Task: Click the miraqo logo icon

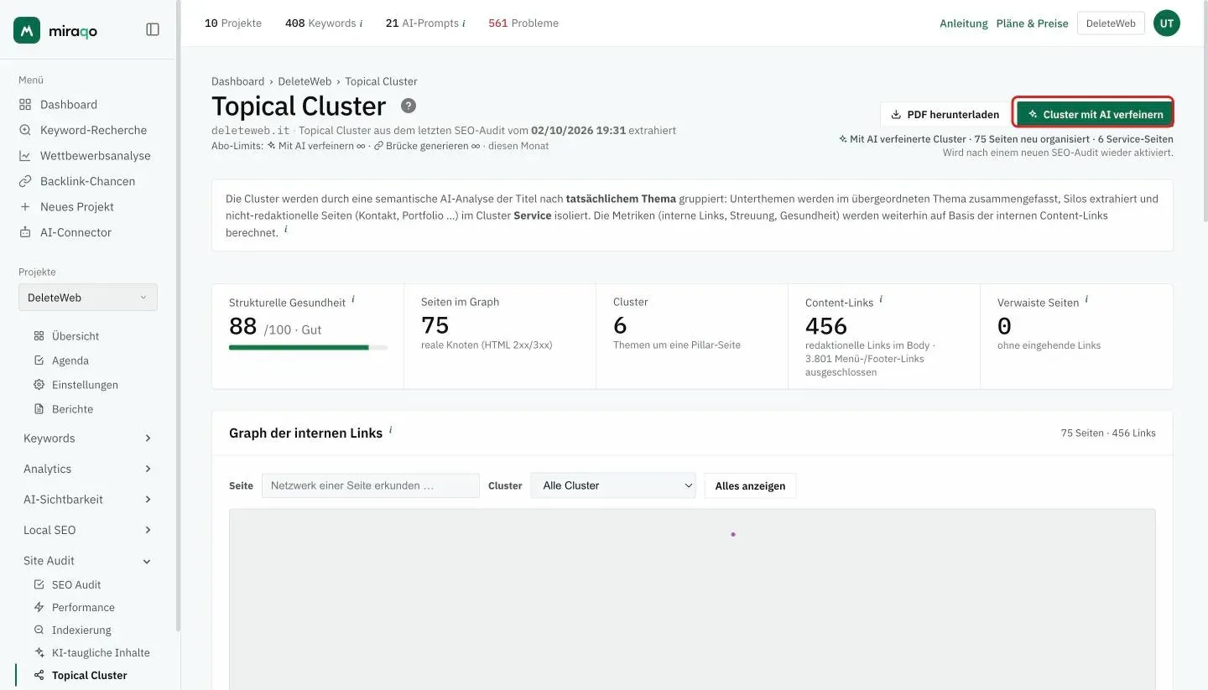Action: [x=27, y=30]
